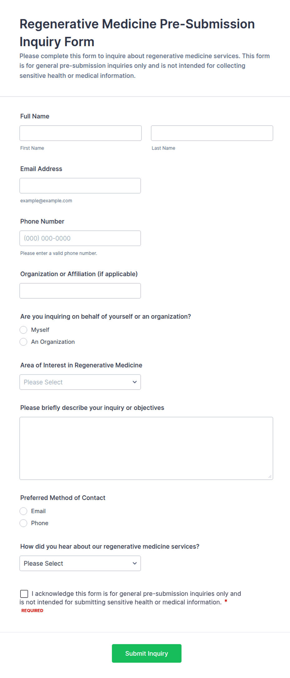This screenshot has width=290, height=678.
Task: Click the chevron on How did you hear dropdown
Action: coord(135,564)
